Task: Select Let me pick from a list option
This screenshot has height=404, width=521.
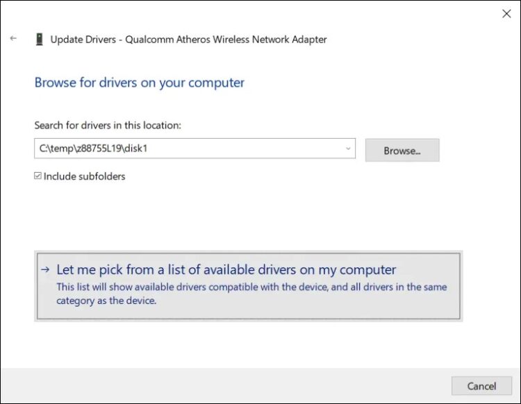Action: [x=249, y=286]
